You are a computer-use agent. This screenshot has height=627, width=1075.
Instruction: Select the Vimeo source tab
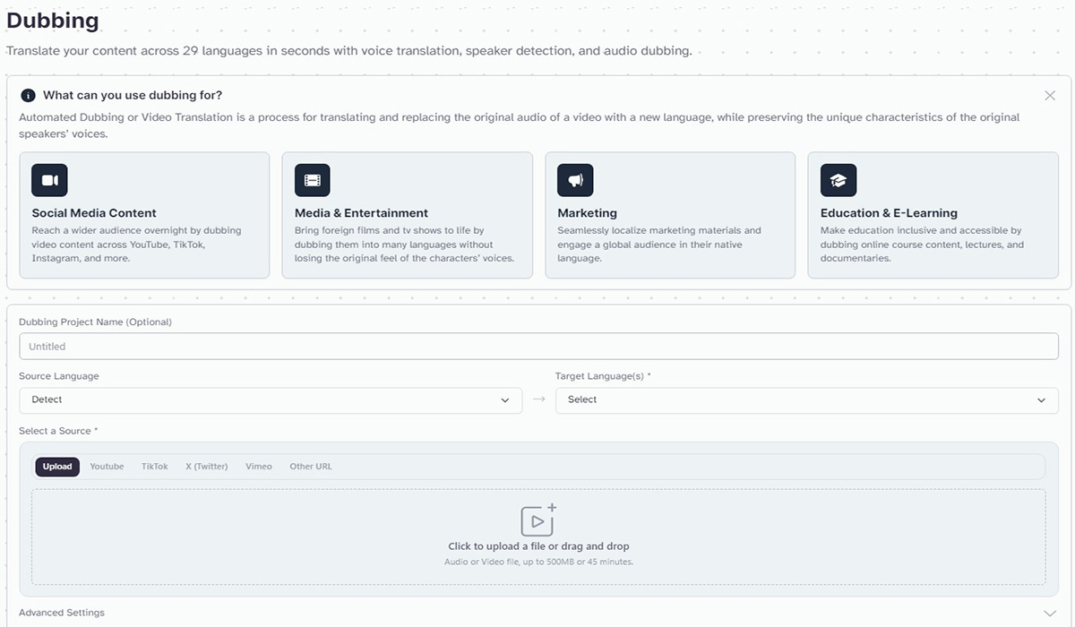click(258, 467)
